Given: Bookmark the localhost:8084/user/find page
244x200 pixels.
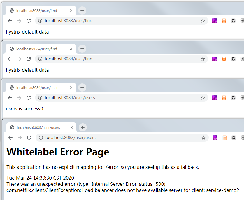Looking at the screenshot, I should pyautogui.click(x=203, y=59).
